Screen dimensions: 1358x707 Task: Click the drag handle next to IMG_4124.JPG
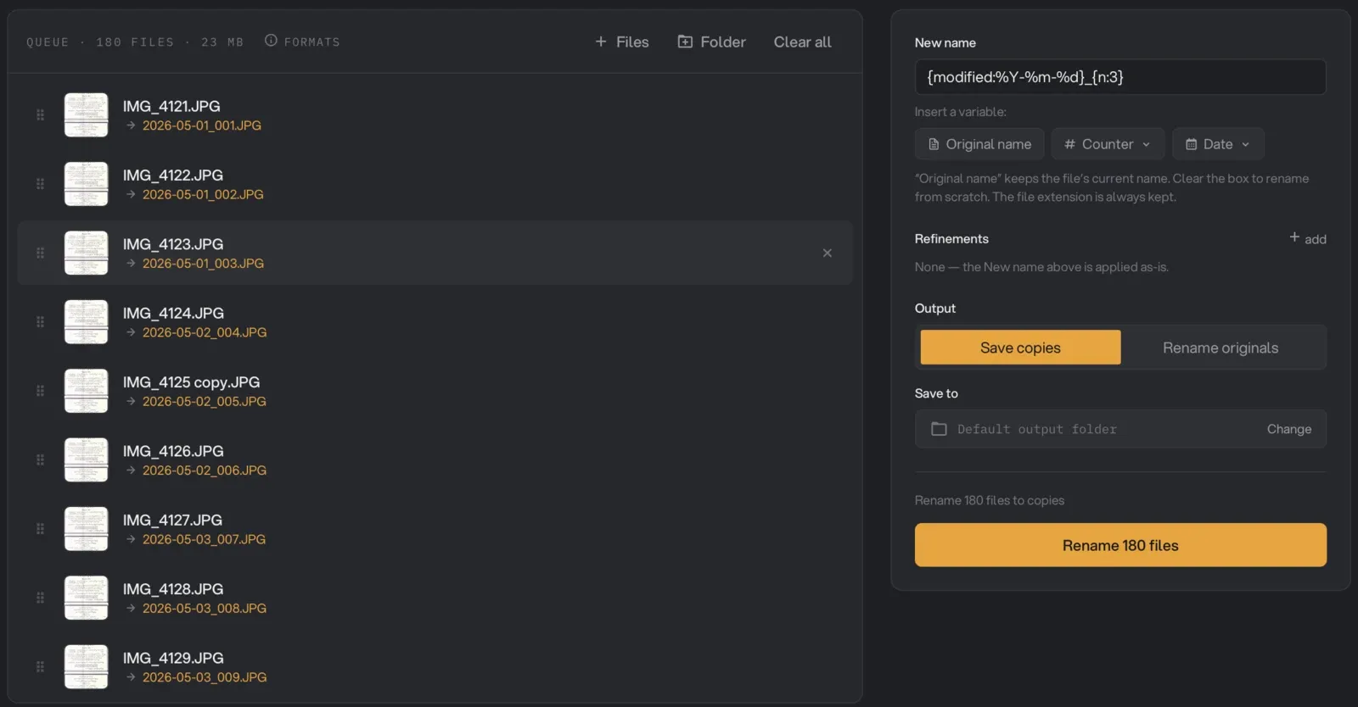point(40,321)
